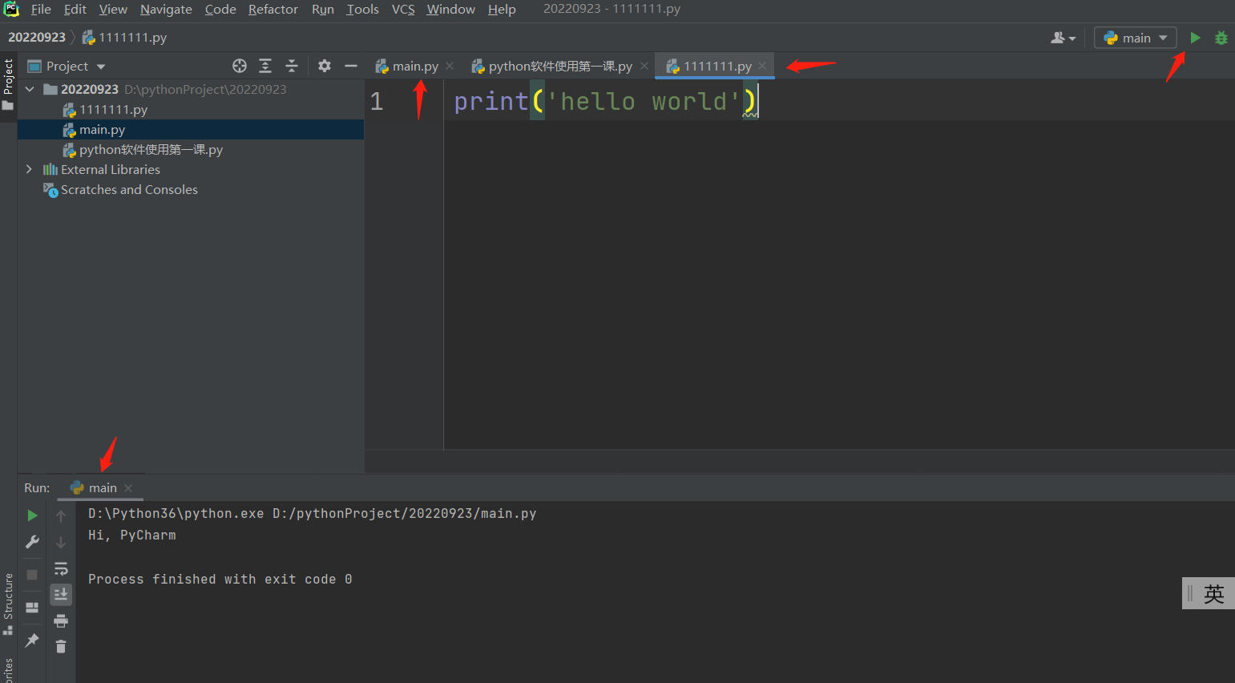Run the main configuration with green play button
The image size is (1235, 683).
[1195, 38]
